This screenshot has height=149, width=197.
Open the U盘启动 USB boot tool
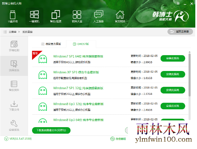13,16
